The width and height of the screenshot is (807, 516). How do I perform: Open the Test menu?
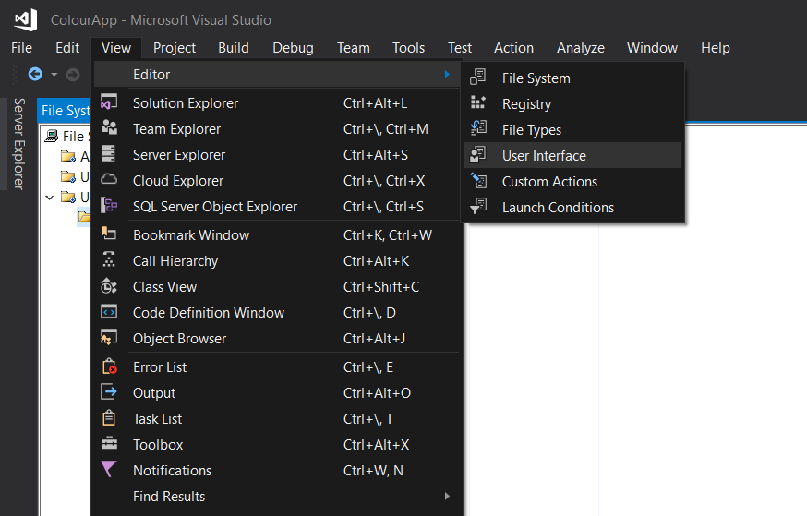point(460,48)
